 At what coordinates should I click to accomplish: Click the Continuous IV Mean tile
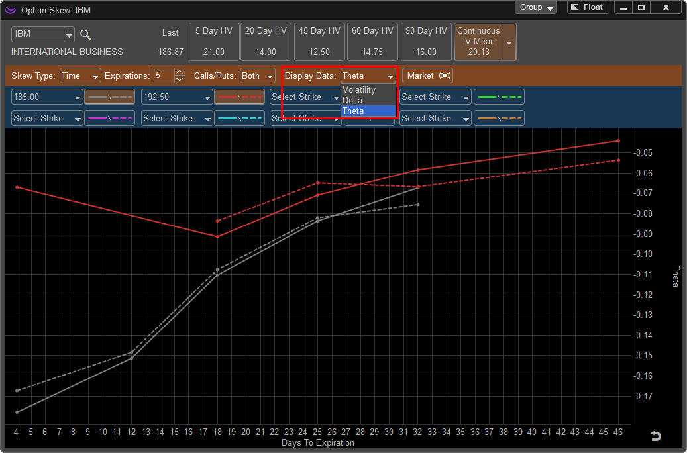(479, 42)
